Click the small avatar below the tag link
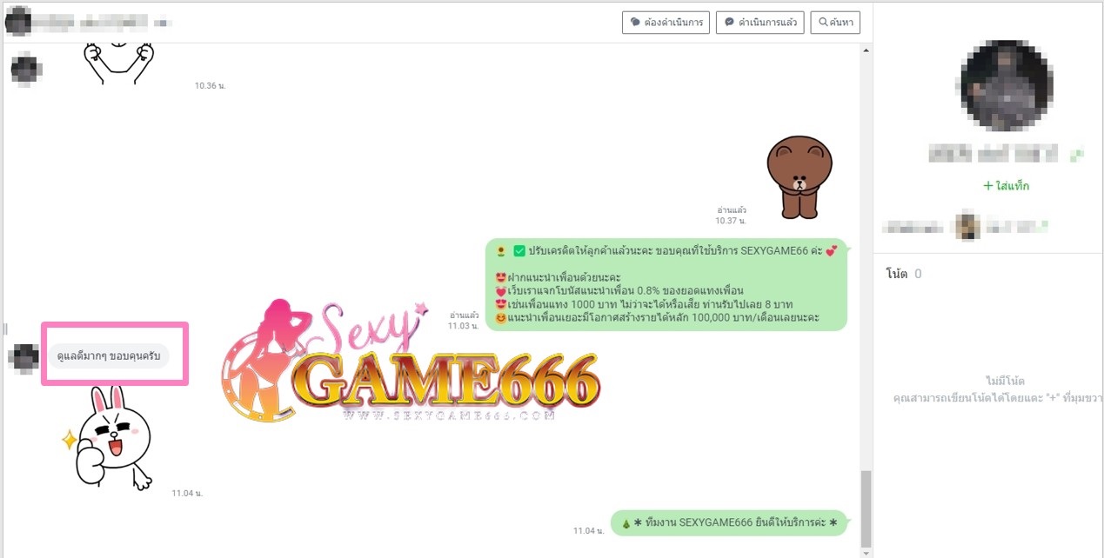The image size is (1104, 558). [x=967, y=227]
